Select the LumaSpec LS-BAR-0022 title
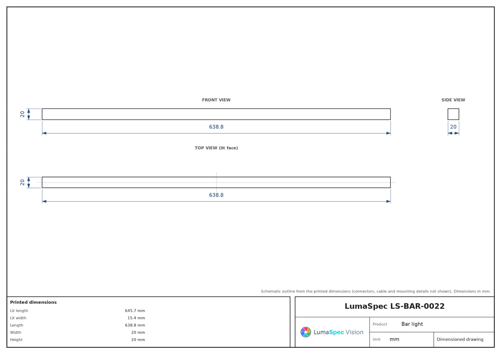The width and height of the screenshot is (501, 354). click(x=395, y=306)
